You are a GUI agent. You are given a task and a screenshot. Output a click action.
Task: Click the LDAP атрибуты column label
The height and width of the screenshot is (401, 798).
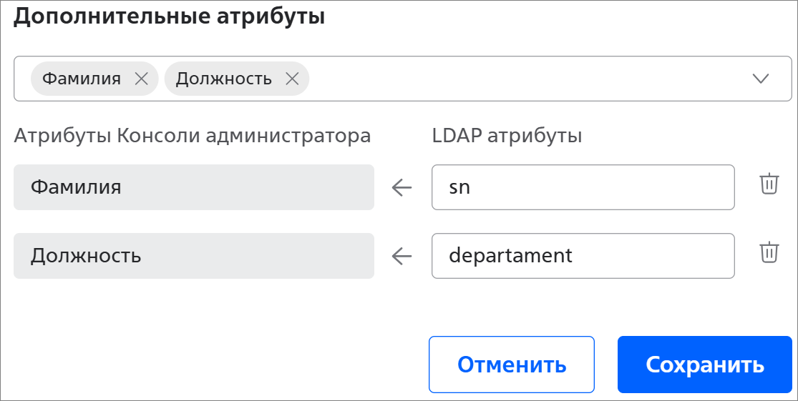(x=507, y=136)
